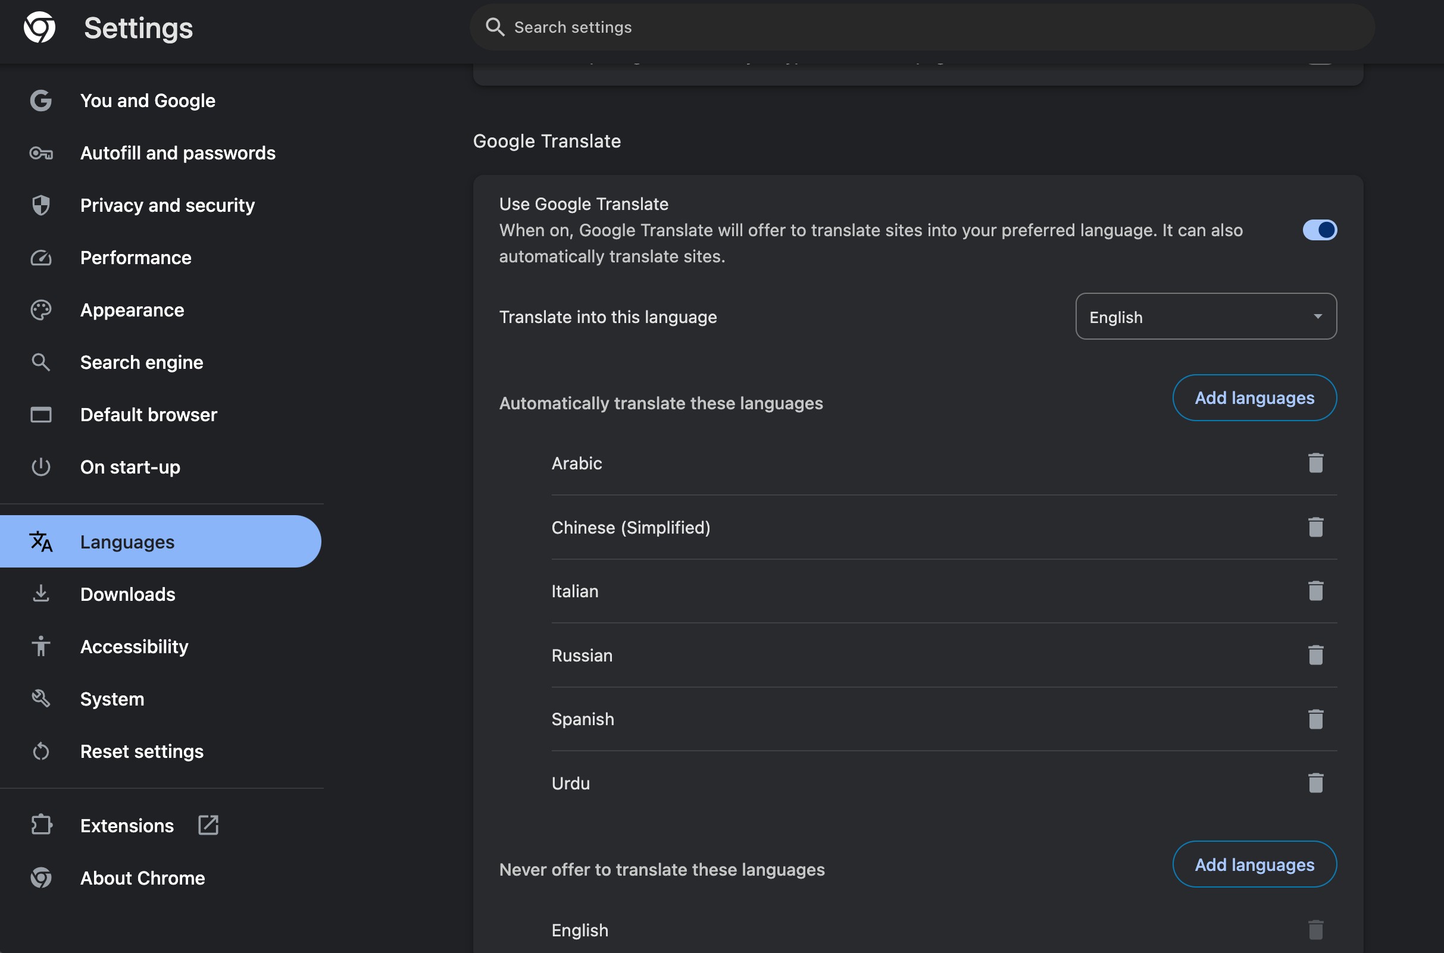Click the key icon for Autofill
Viewport: 1444px width, 953px height.
(x=40, y=153)
